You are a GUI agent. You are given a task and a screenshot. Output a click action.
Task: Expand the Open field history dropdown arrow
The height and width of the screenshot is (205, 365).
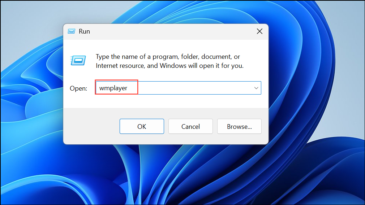point(256,88)
